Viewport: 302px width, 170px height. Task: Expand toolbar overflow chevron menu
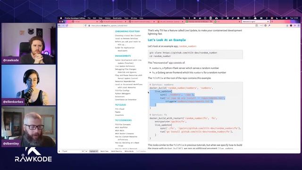(295, 25)
